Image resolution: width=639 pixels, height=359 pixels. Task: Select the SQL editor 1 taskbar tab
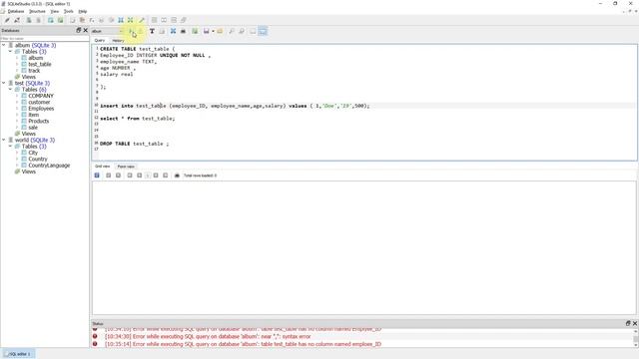coord(18,354)
